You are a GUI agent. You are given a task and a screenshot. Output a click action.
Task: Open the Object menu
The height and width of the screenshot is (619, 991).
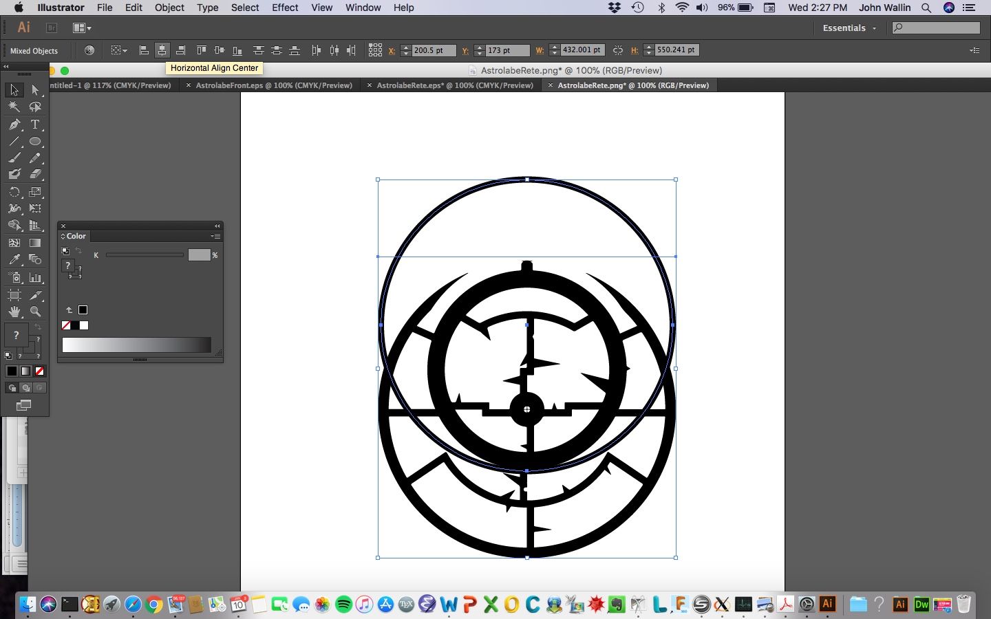point(169,8)
